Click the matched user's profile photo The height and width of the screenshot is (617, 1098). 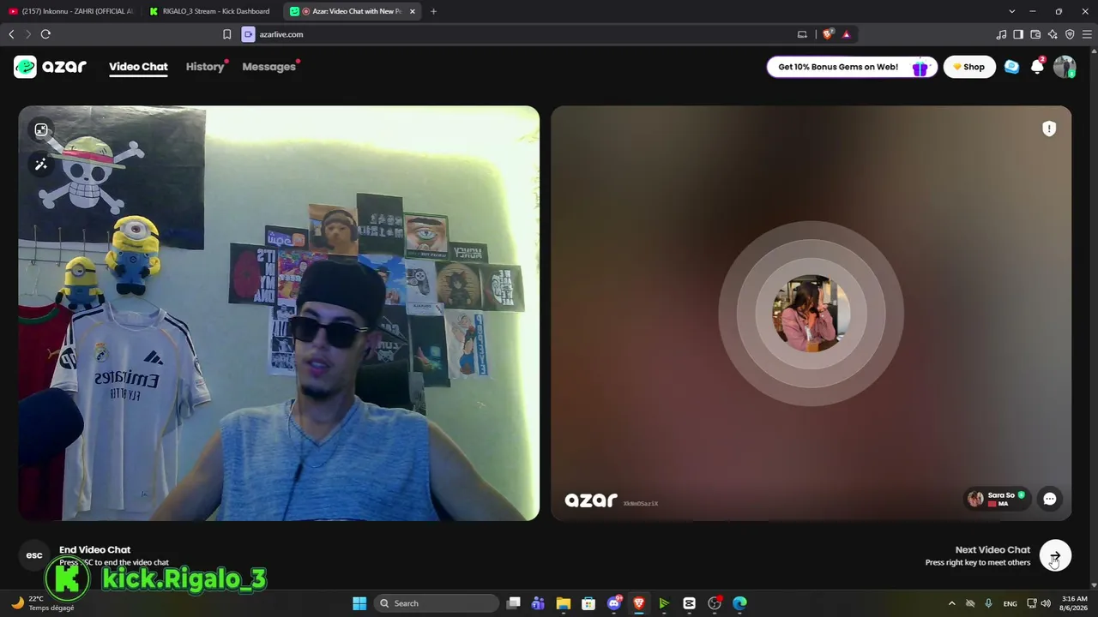[811, 314]
